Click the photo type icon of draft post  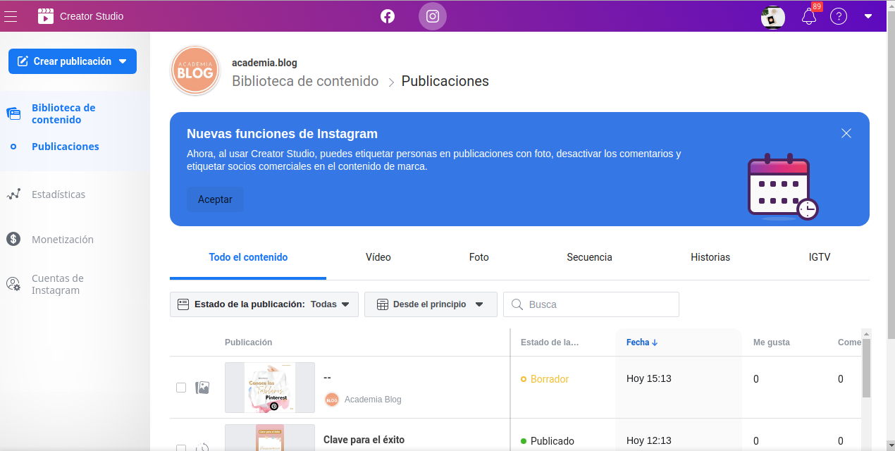point(202,388)
